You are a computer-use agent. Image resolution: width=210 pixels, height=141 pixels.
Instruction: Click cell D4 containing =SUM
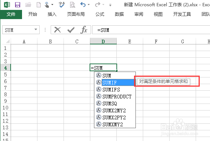click(x=103, y=68)
